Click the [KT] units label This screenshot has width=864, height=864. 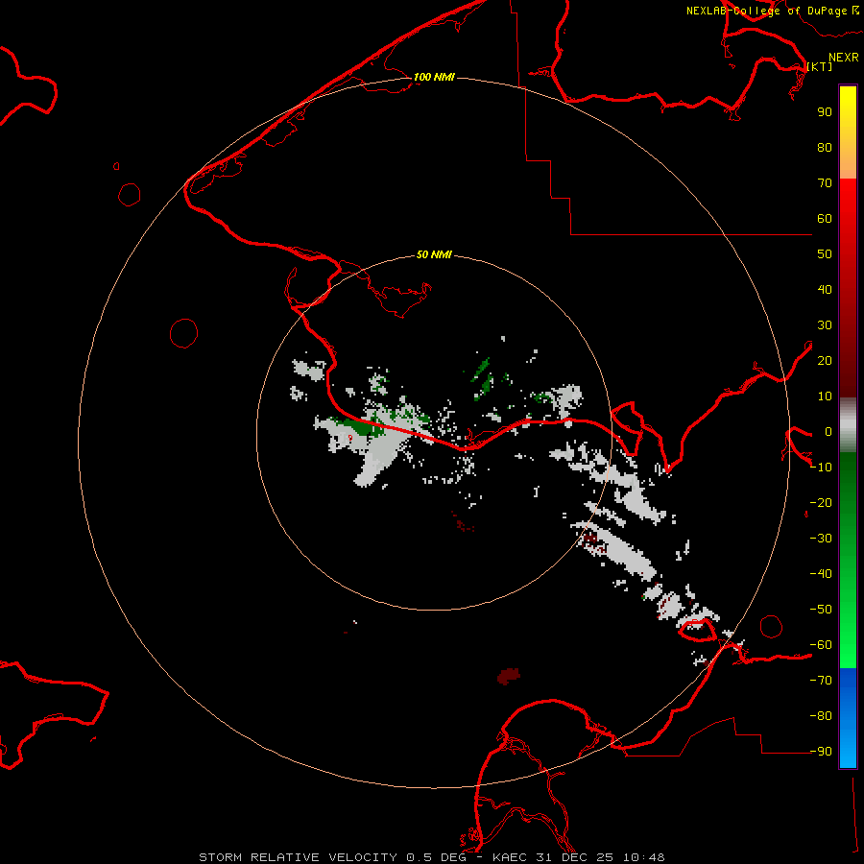pos(820,66)
